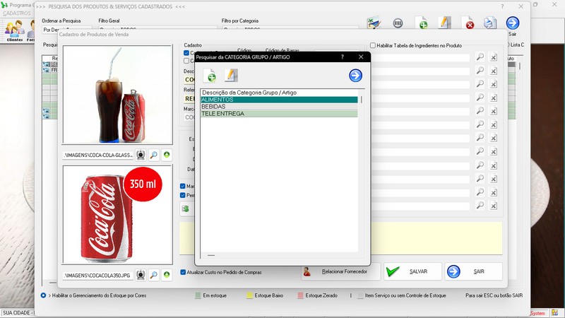Click help question mark of PESQUISA DOS PRODUTOS window
The width and height of the screenshot is (565, 318).
(502, 6)
